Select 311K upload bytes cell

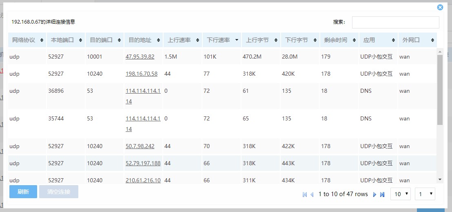coord(261,179)
